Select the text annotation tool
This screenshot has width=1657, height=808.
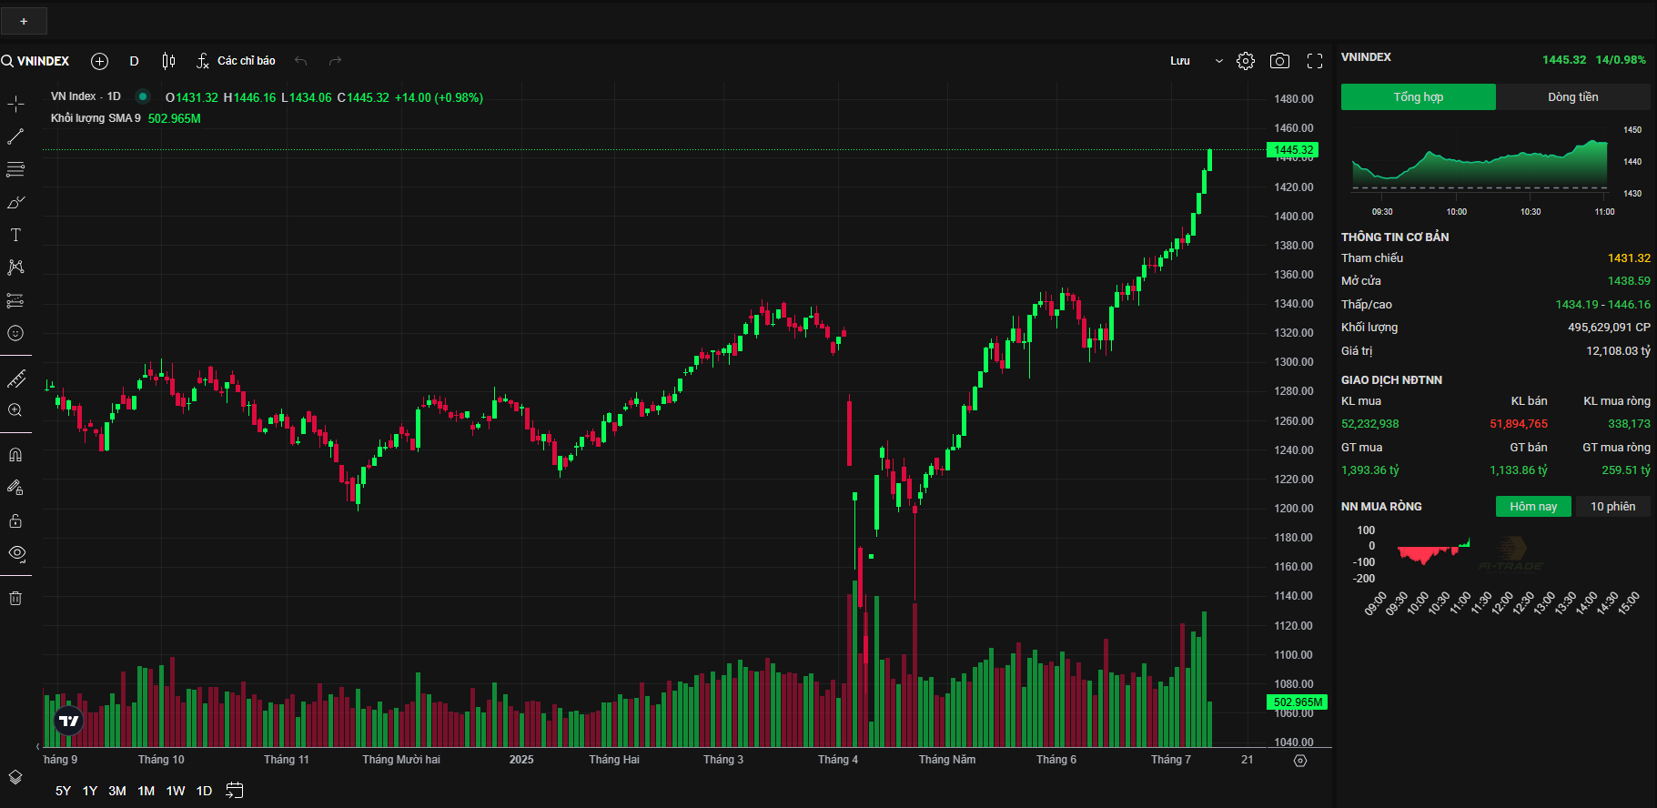point(15,235)
